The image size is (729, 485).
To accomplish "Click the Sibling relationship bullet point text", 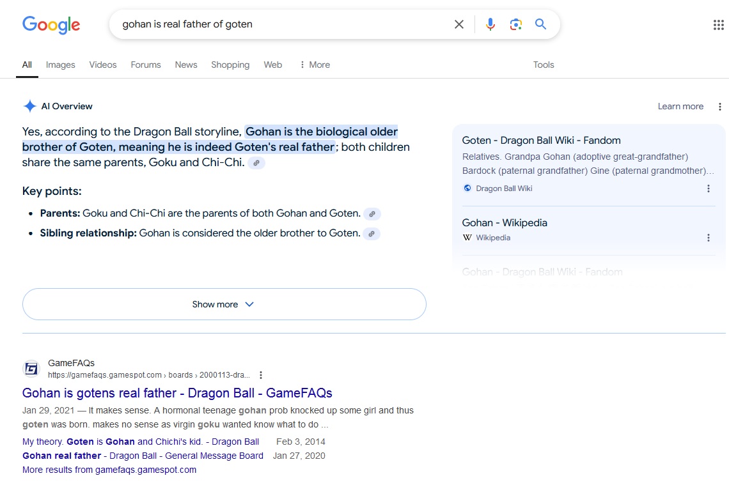I will (x=200, y=233).
